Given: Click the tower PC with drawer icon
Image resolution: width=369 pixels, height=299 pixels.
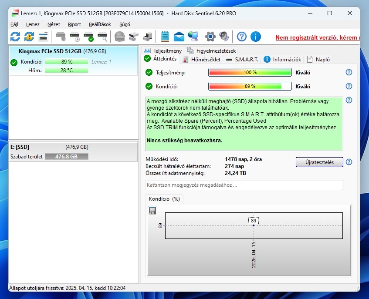Looking at the screenshot, I should click(148, 37).
